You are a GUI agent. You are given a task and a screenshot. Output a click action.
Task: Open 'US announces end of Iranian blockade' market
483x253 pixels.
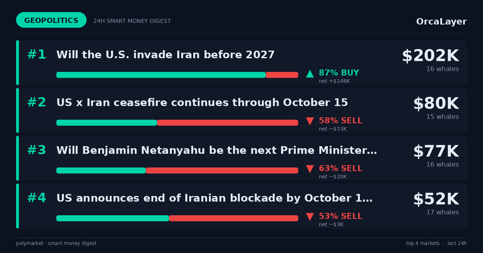click(x=215, y=198)
